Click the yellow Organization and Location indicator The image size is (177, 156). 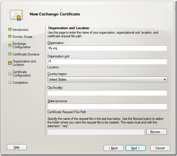pos(10,63)
